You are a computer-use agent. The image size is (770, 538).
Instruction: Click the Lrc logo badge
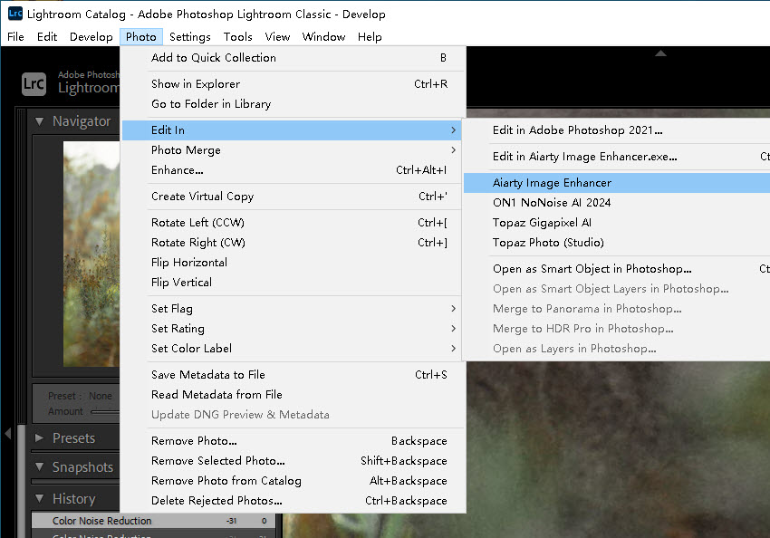pyautogui.click(x=34, y=83)
